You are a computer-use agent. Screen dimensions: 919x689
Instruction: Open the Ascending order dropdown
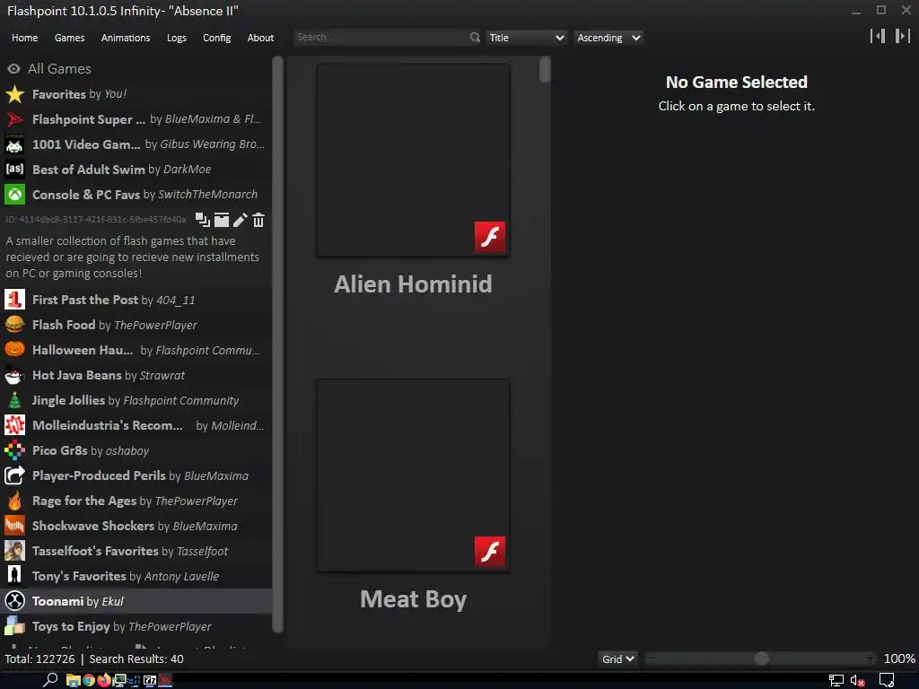pyautogui.click(x=608, y=38)
